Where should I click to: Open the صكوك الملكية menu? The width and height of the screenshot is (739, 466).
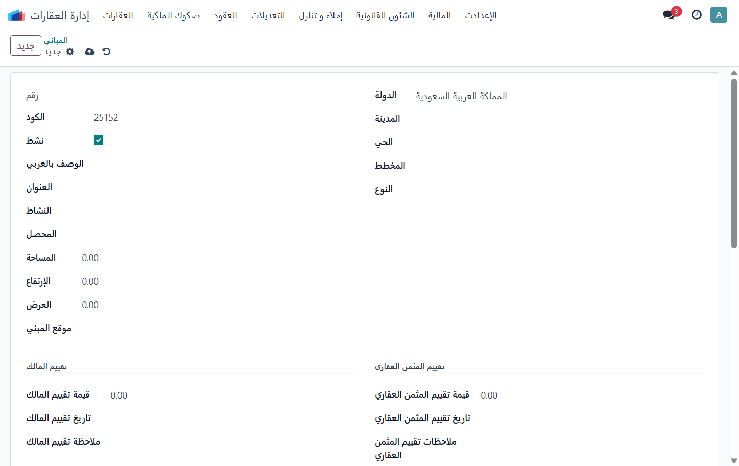[x=173, y=15]
